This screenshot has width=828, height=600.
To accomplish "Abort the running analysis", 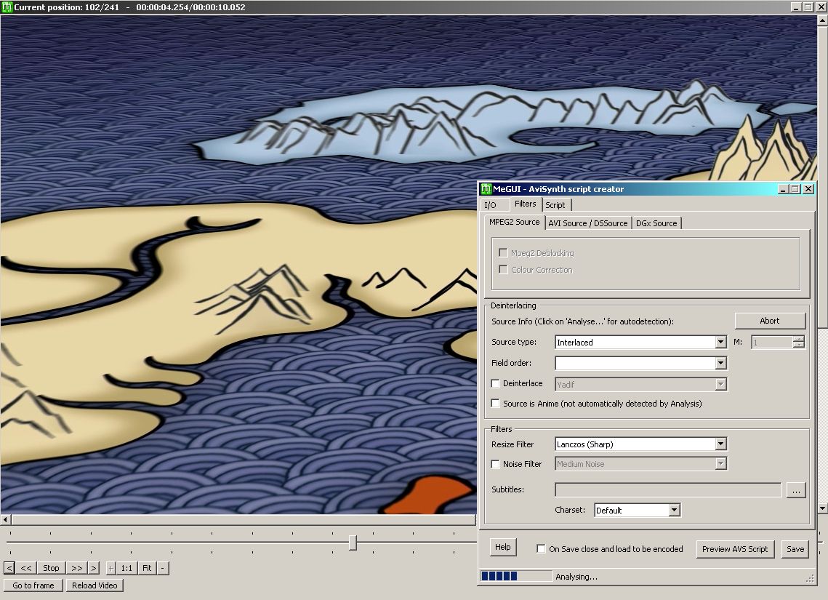I will click(x=769, y=321).
